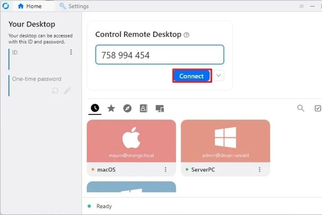The image size is (322, 215).
Task: Show Favorites with the star icon
Action: (111, 108)
